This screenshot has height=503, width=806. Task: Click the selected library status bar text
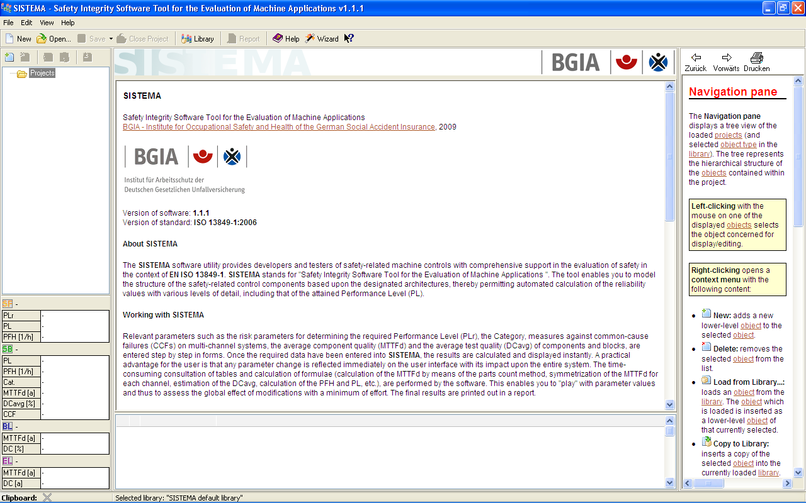[x=179, y=498]
